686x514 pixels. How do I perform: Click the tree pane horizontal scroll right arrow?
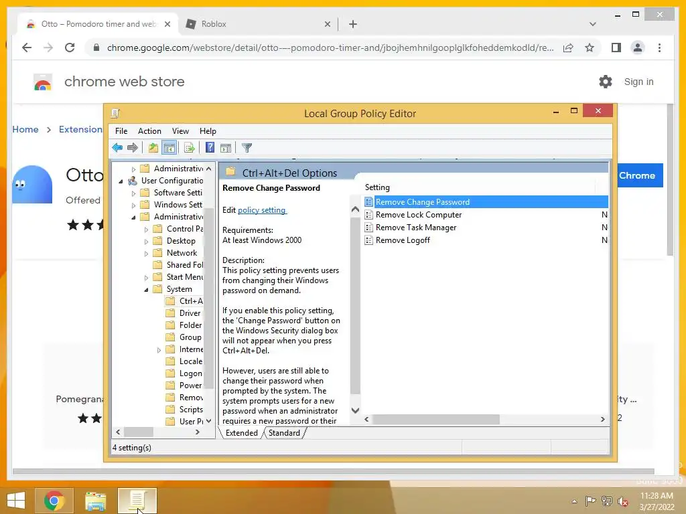(198, 432)
